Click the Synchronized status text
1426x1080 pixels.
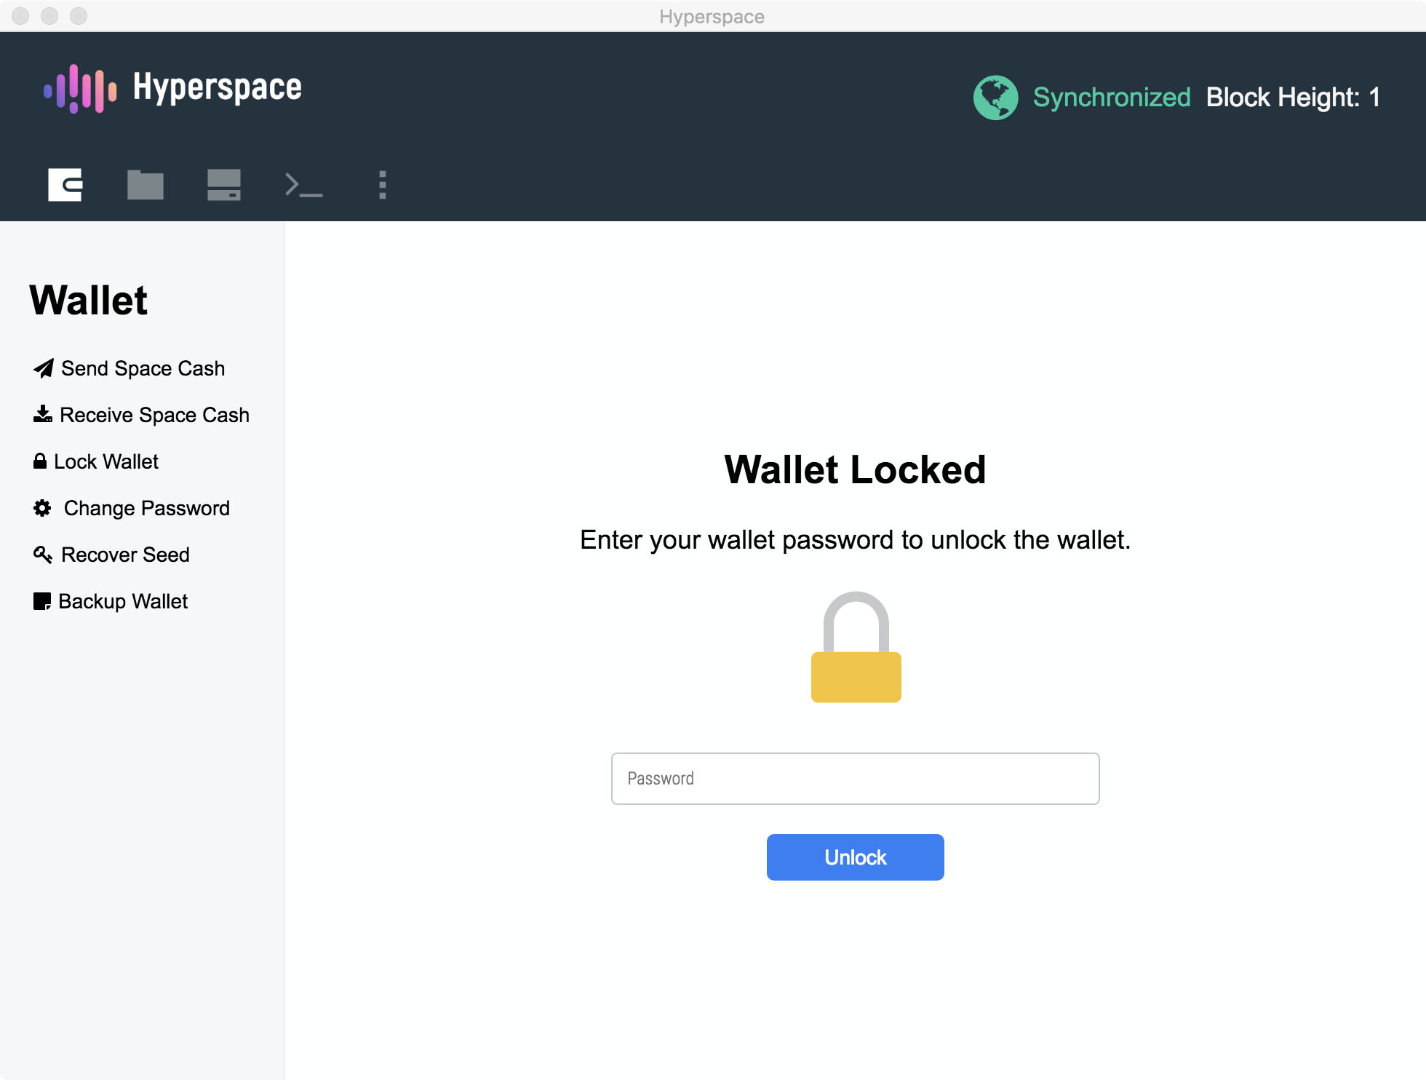1111,98
